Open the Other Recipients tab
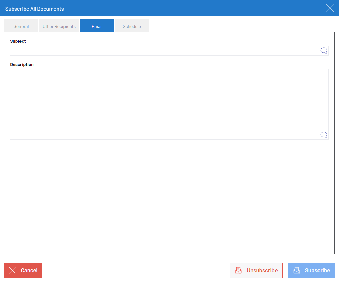This screenshot has width=339, height=281. pos(59,26)
